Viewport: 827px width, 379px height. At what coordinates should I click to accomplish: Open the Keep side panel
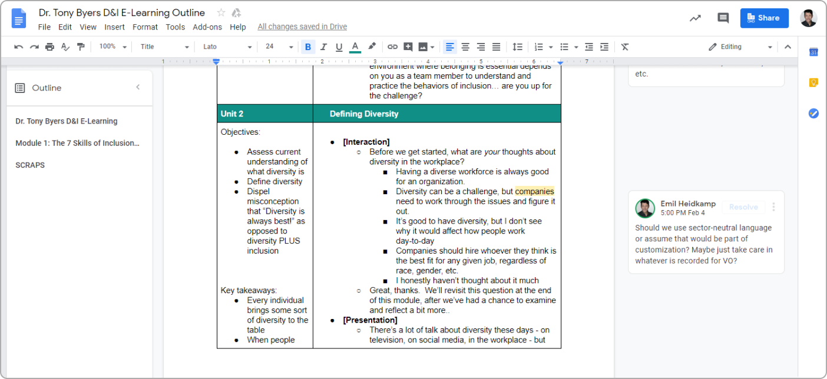tap(813, 83)
